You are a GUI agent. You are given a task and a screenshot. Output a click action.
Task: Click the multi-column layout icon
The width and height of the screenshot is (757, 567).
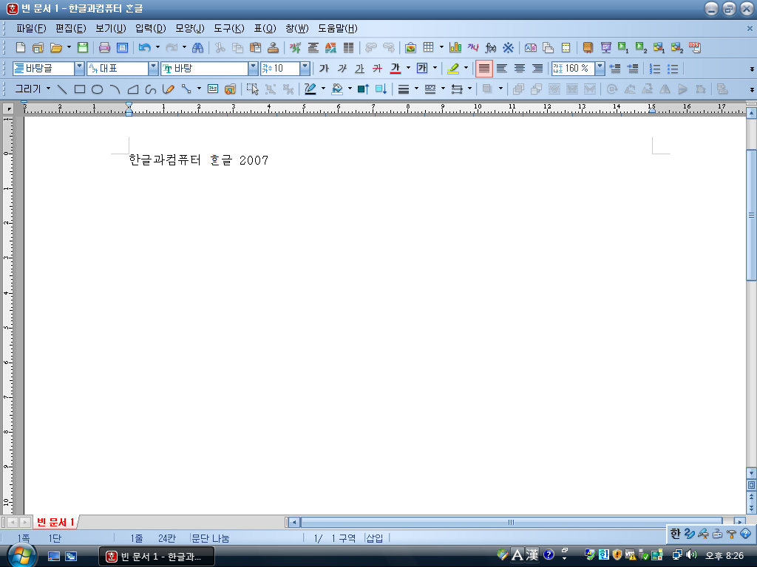[x=348, y=47]
